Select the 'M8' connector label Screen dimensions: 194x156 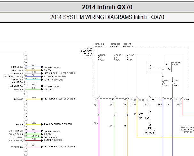click(140, 118)
